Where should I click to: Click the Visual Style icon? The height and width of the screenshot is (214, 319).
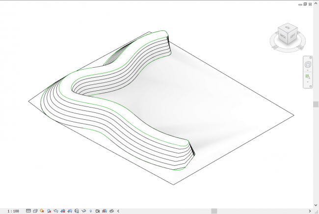35,211
